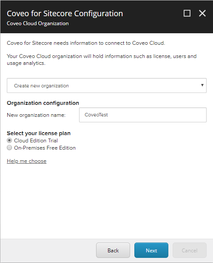Image resolution: width=213 pixels, height=263 pixels.
Task: Open the "Help me choose" link
Action: tap(27, 161)
